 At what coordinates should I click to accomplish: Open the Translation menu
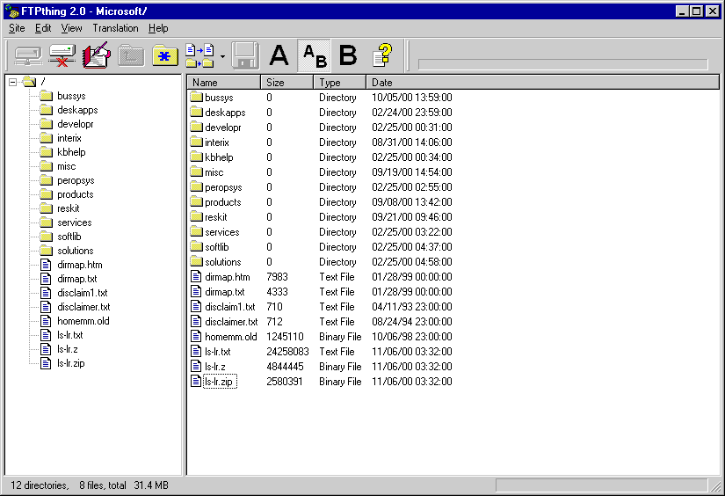coord(115,28)
